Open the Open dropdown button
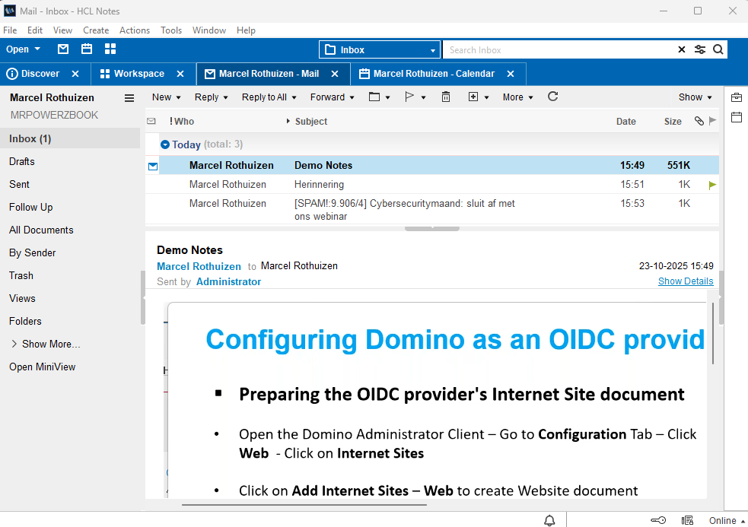The width and height of the screenshot is (748, 527). 23,49
